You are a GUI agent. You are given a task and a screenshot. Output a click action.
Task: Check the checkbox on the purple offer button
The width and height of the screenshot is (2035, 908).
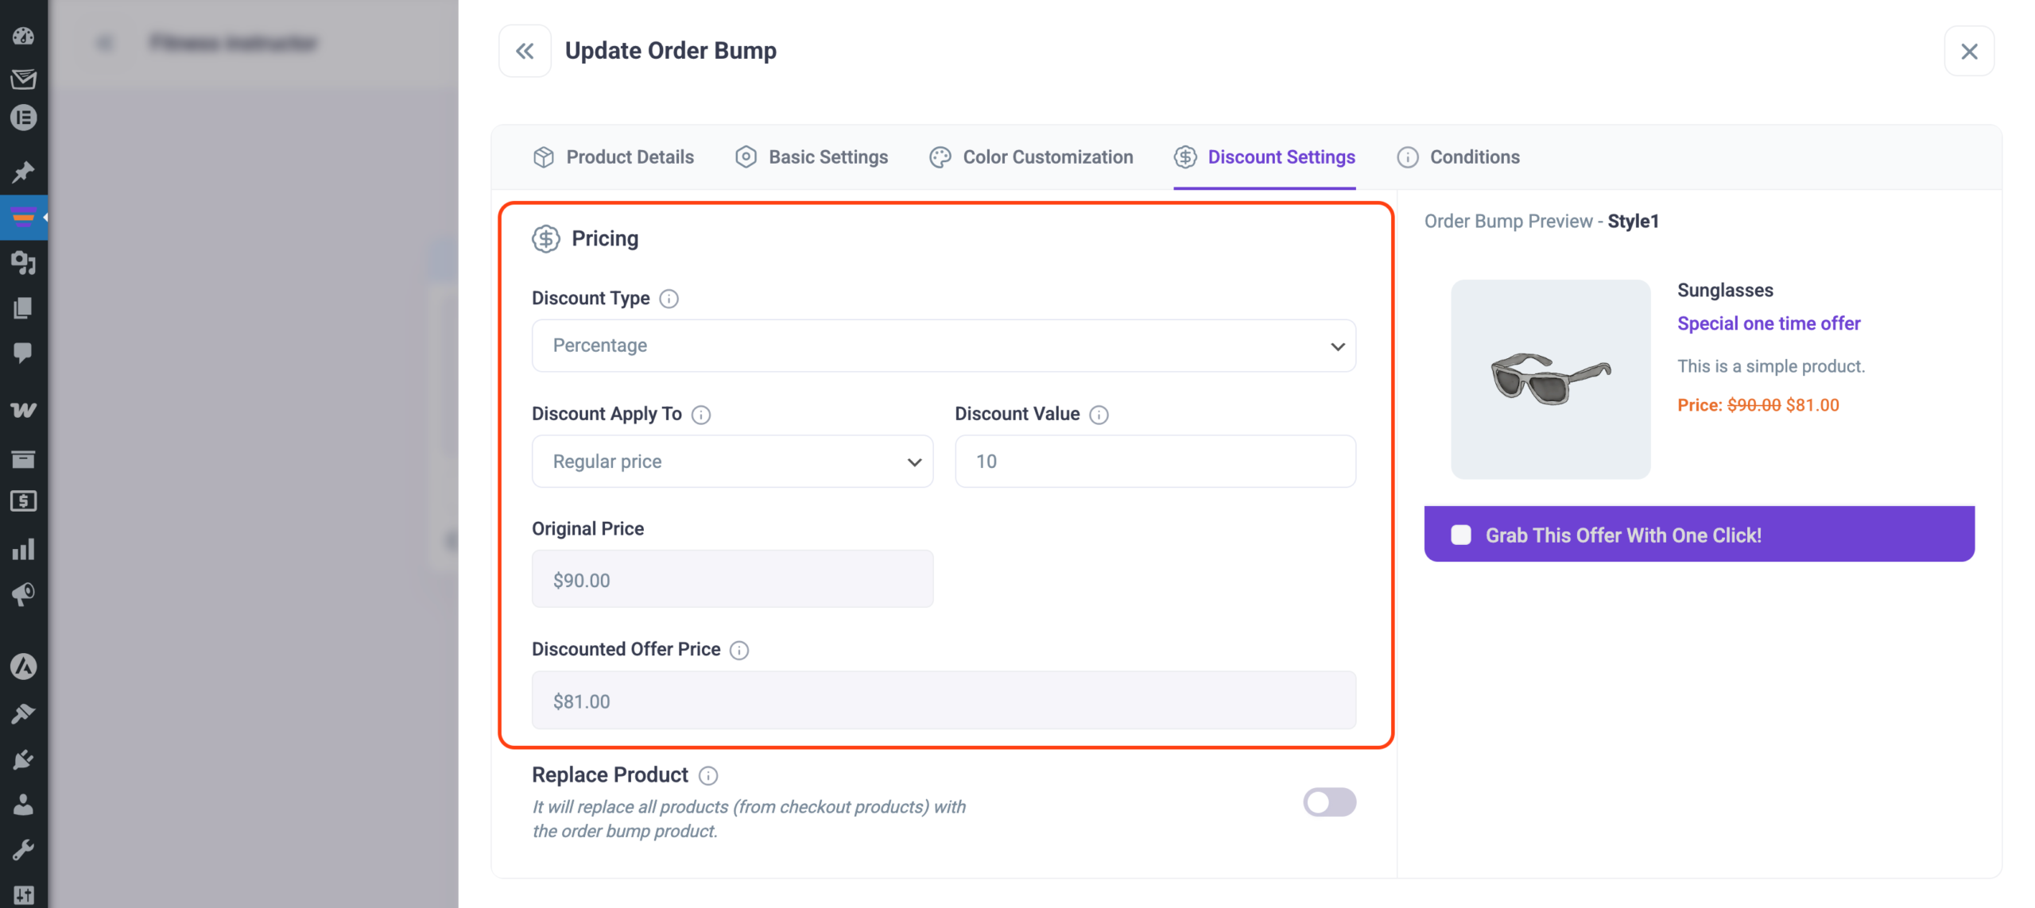coord(1460,535)
